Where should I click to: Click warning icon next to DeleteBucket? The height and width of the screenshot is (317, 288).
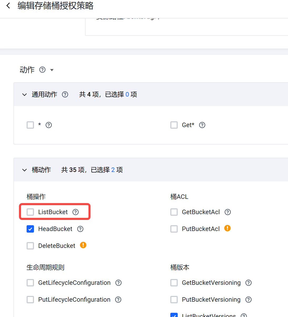pyautogui.click(x=83, y=245)
